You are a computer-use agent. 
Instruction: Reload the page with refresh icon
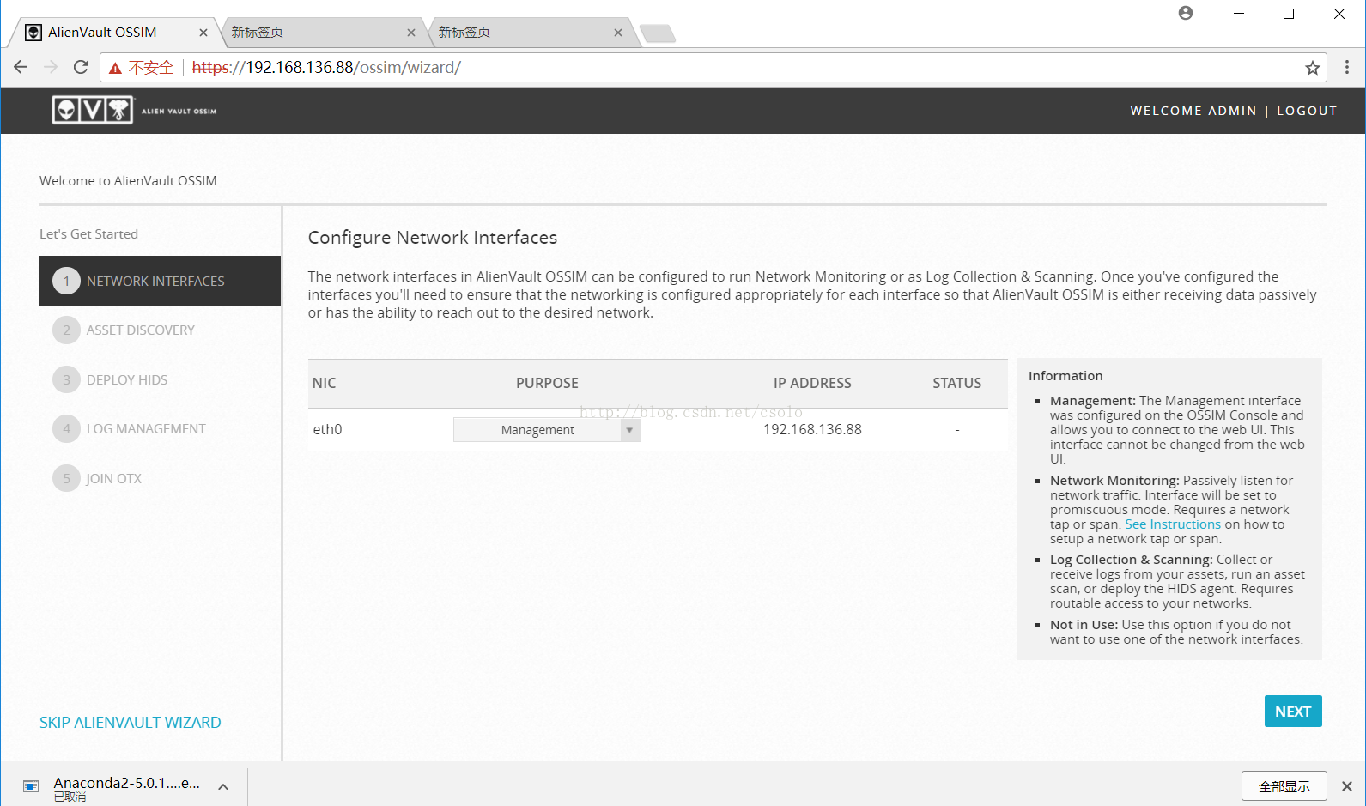(81, 67)
